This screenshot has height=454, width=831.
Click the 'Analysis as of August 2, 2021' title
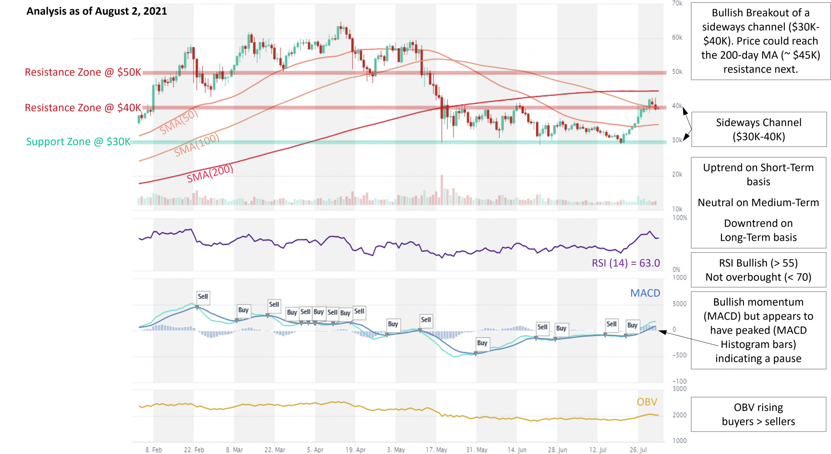[97, 11]
